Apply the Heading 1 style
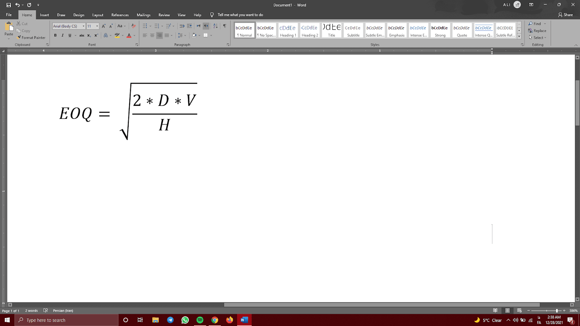Image resolution: width=580 pixels, height=326 pixels. coord(288,31)
